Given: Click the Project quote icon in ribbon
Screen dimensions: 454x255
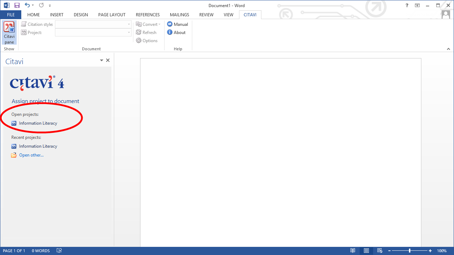Looking at the screenshot, I should coord(24,32).
